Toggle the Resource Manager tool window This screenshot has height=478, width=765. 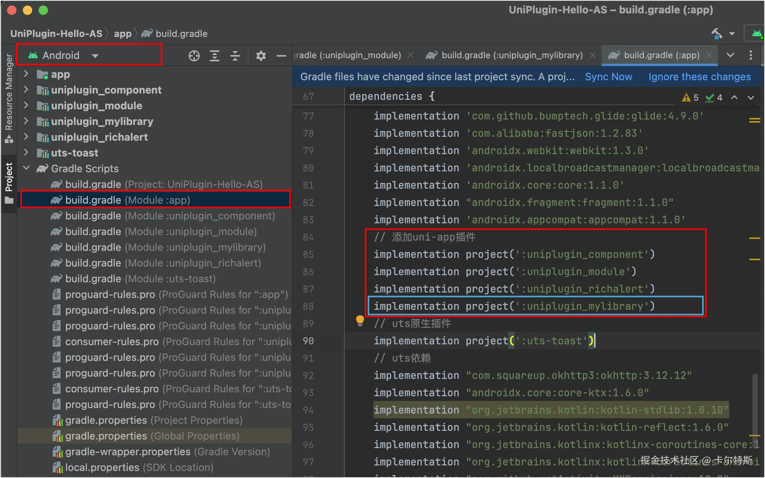[9, 98]
